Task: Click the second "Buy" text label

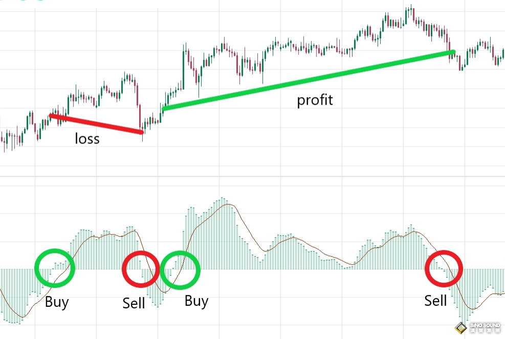Action: coord(196,301)
